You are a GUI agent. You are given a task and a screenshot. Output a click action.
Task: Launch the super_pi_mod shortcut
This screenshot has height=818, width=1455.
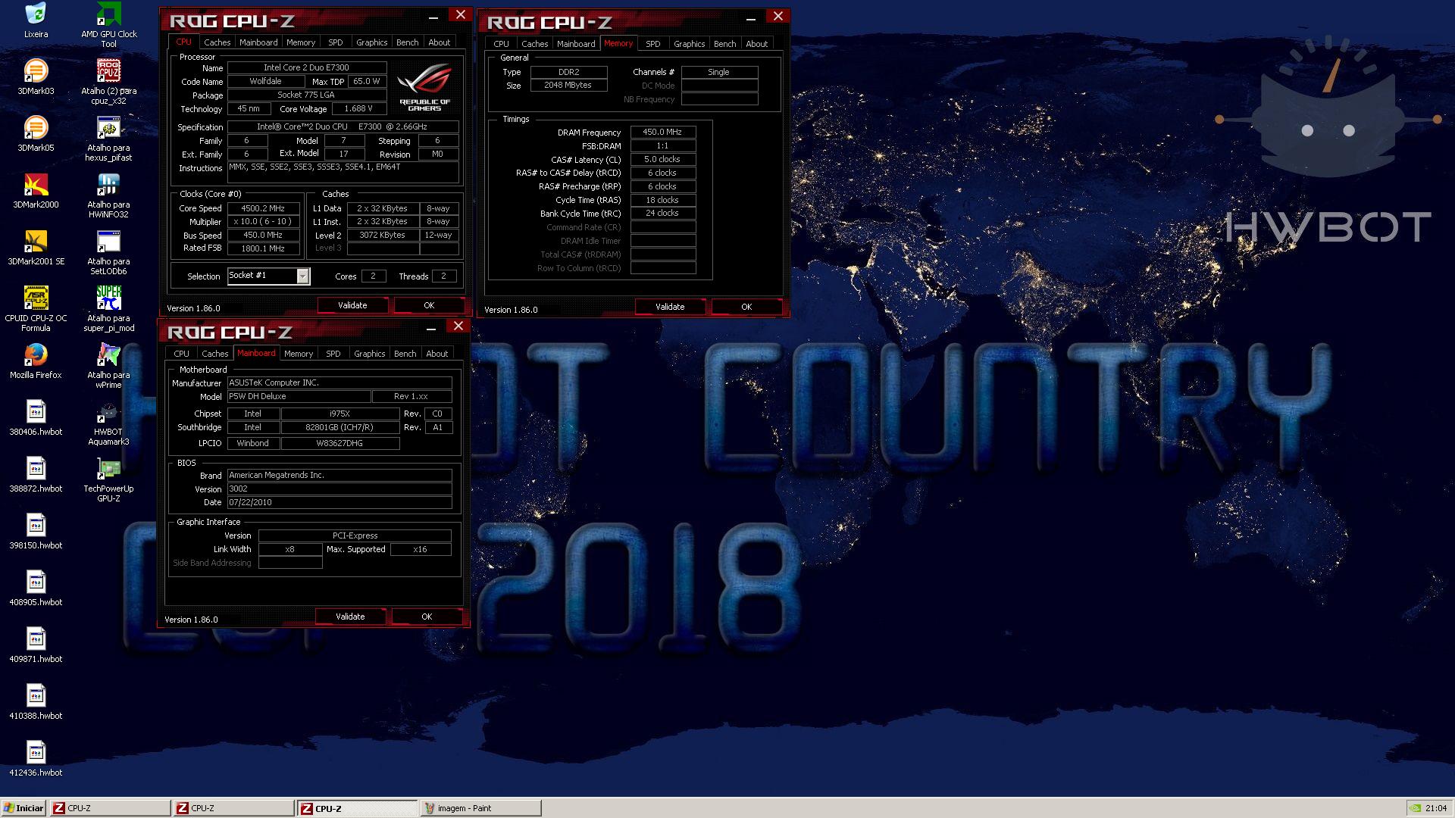[109, 298]
